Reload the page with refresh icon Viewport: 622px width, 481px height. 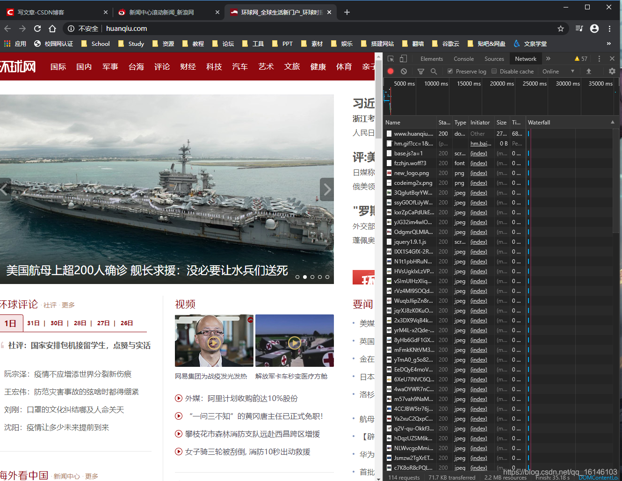point(37,29)
